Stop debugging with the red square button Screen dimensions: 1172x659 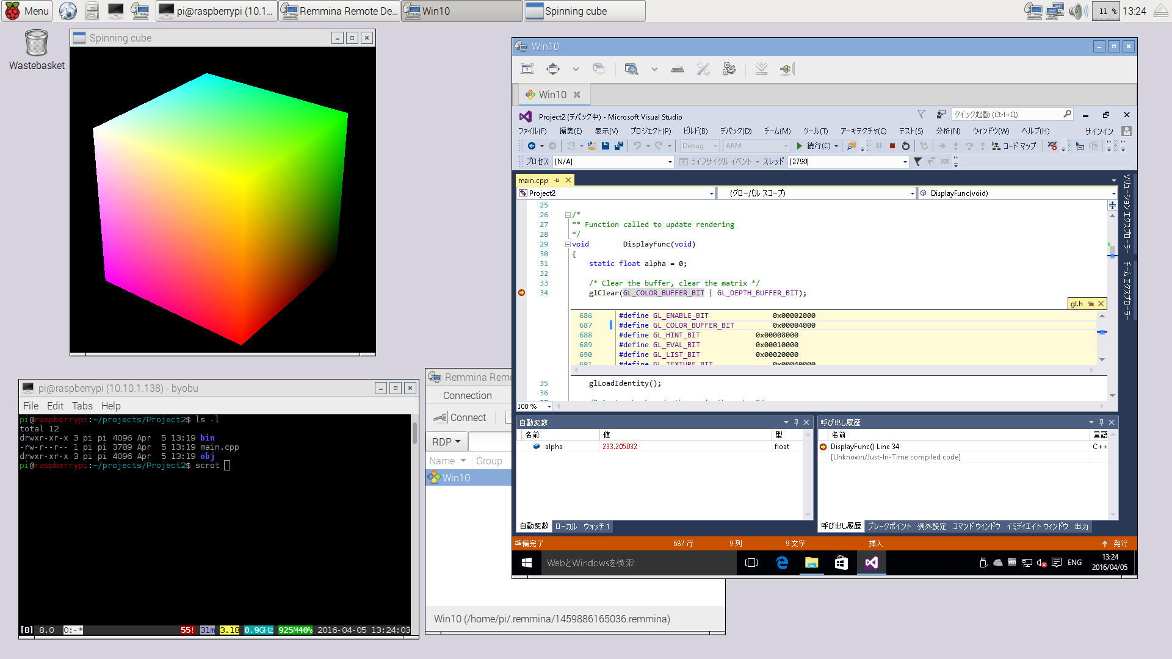[892, 146]
